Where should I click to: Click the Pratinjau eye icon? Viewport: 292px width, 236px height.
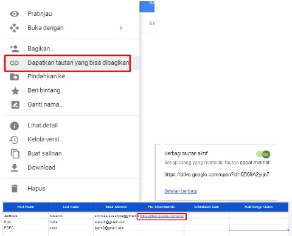(15, 14)
